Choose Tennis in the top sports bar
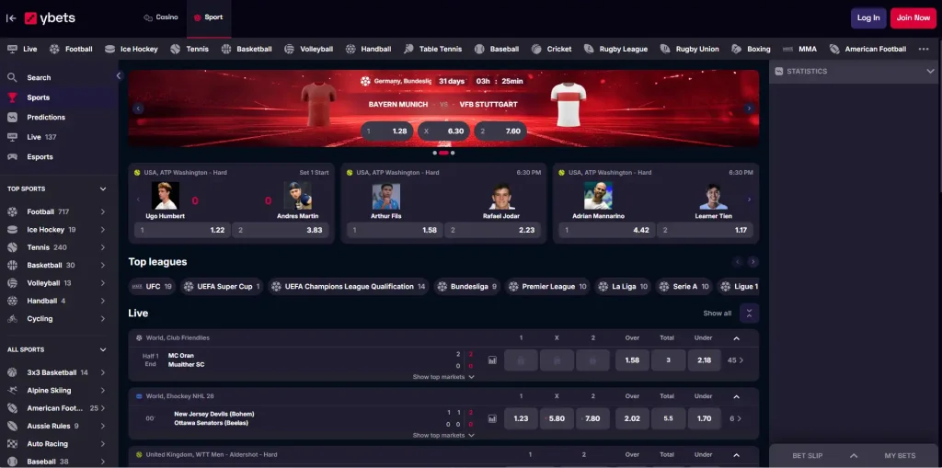942x468 pixels. 190,50
